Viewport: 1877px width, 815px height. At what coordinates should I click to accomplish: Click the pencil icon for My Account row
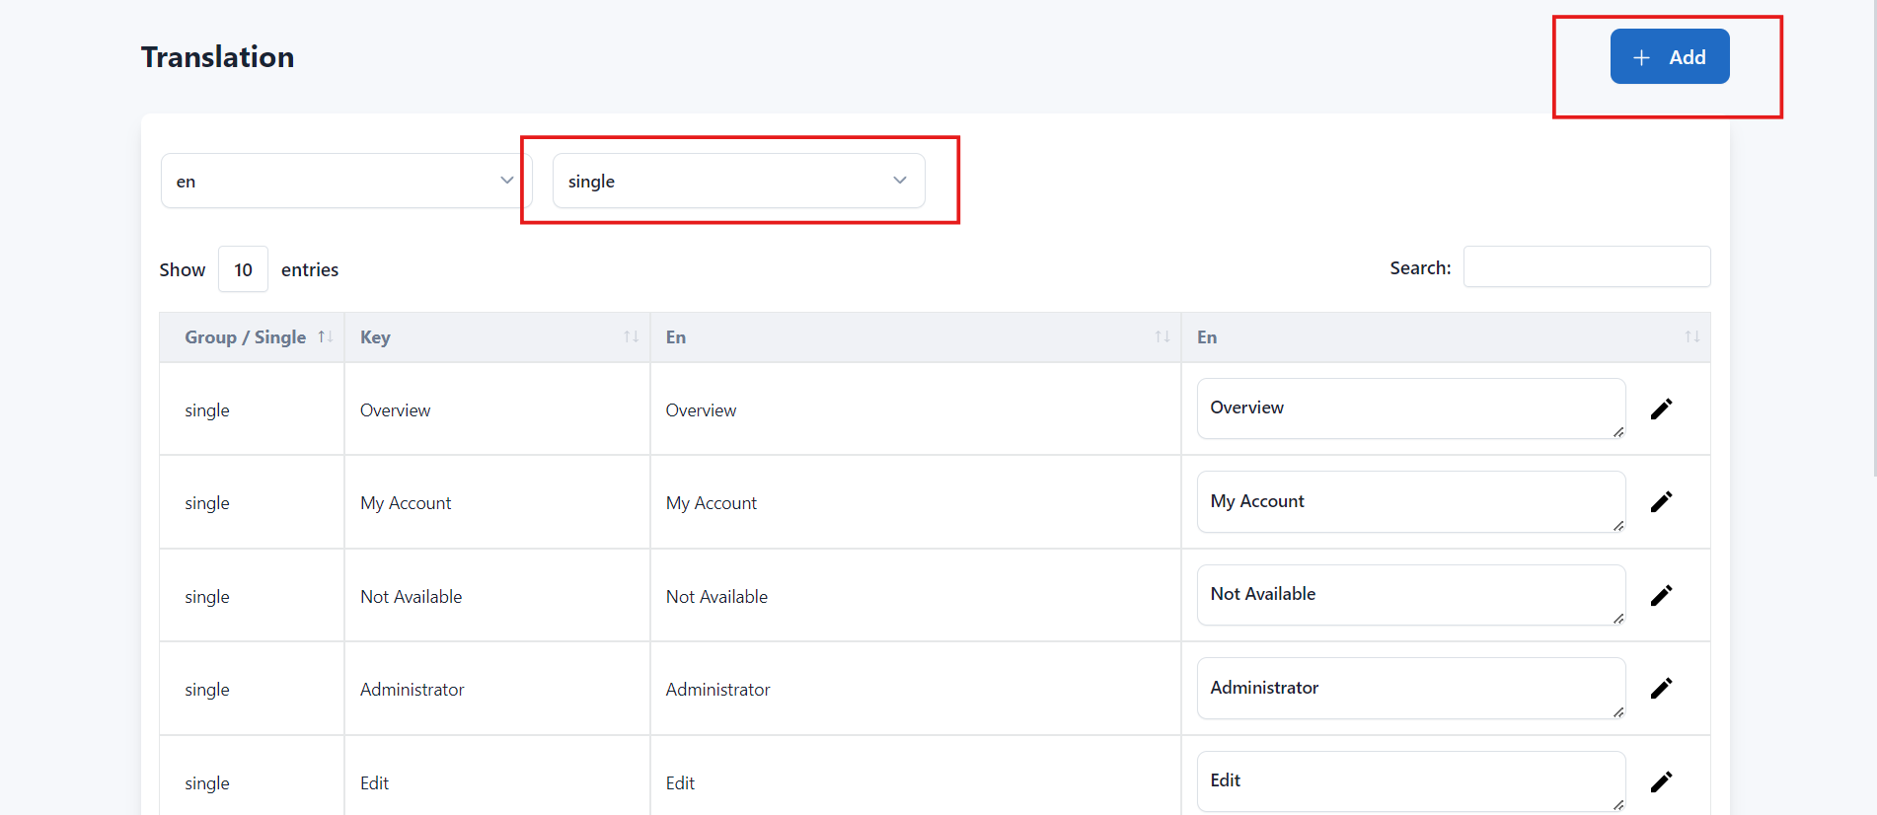point(1661,502)
